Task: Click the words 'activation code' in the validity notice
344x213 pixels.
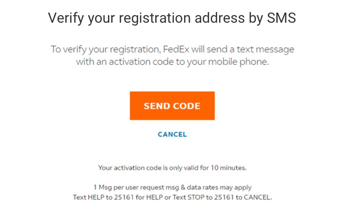Action: 138,168
